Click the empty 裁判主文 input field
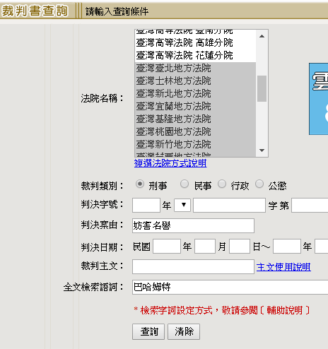 tap(193, 266)
